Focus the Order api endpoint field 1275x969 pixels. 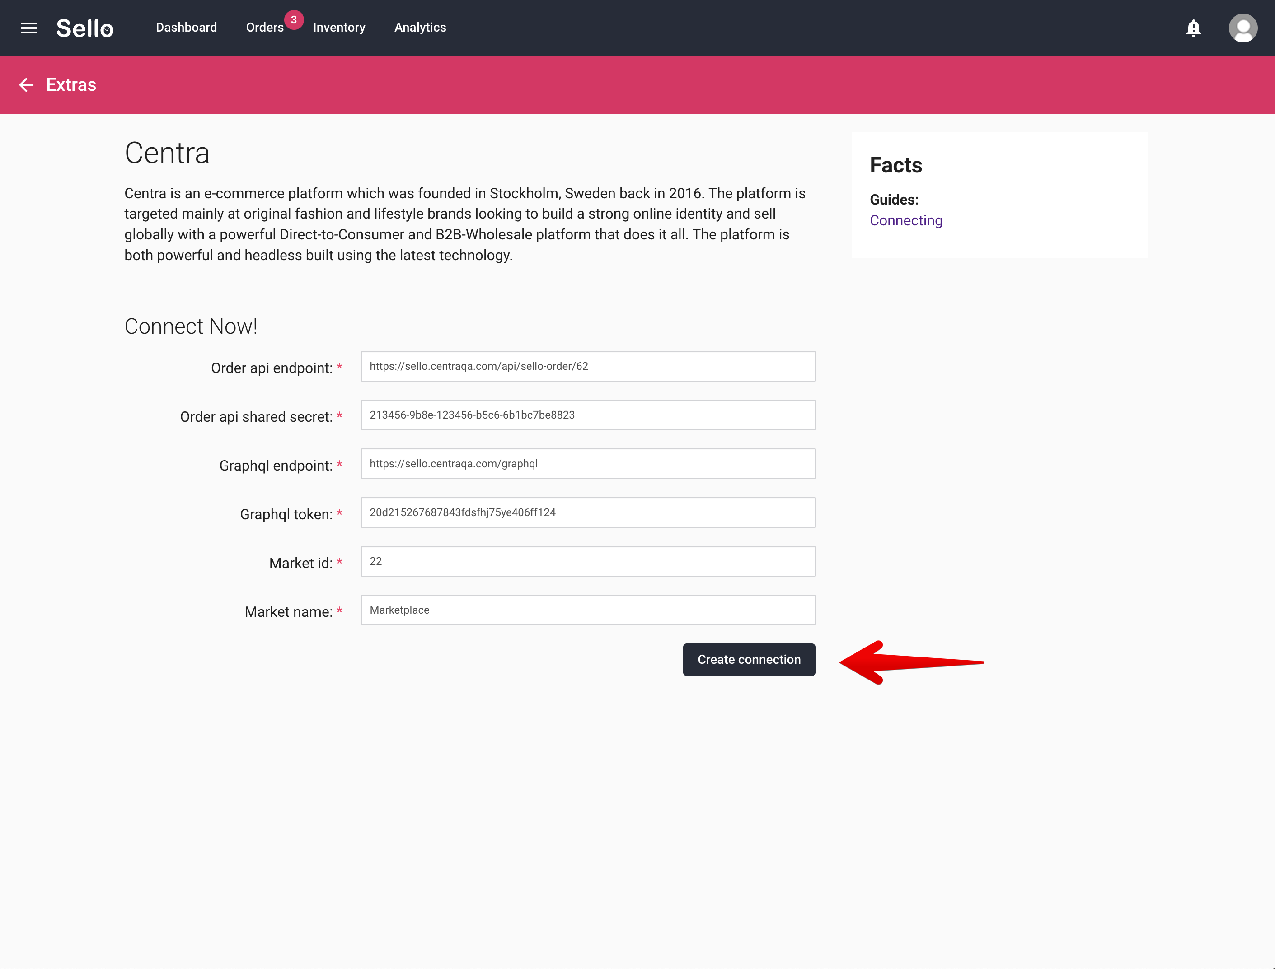point(587,366)
